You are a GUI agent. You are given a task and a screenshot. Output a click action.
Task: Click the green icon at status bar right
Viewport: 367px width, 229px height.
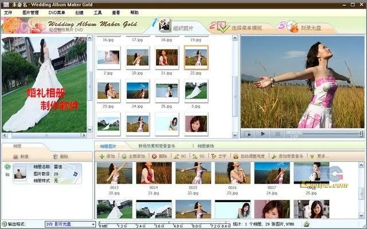(306, 224)
